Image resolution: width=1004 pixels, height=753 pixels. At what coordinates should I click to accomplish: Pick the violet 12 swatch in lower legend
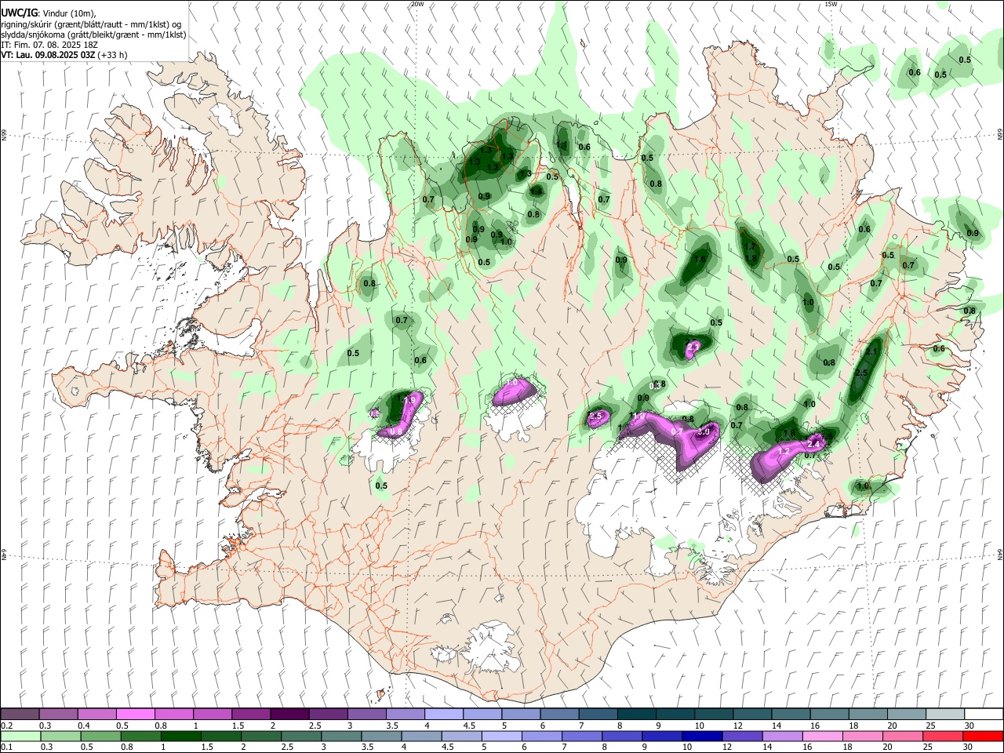743,736
